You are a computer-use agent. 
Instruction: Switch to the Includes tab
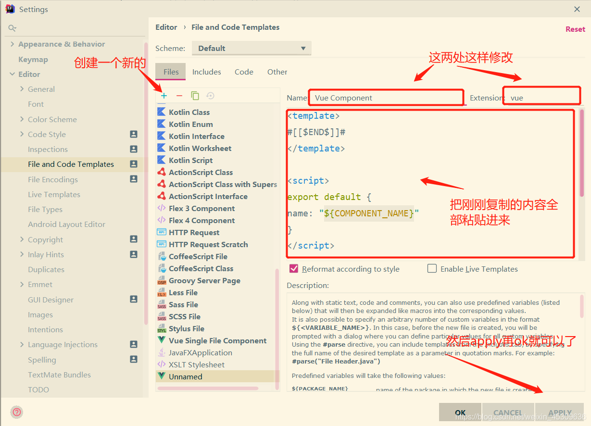207,72
